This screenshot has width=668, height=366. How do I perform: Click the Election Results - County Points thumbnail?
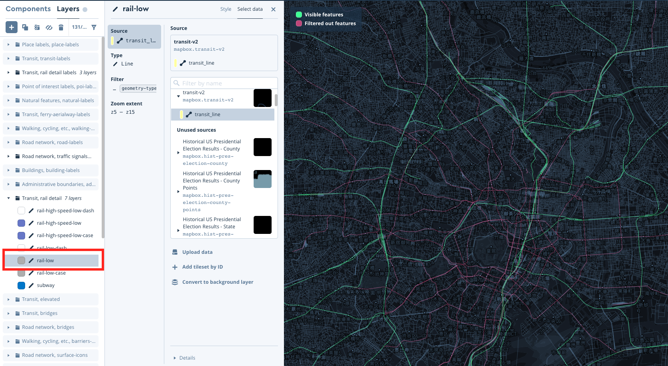point(262,179)
